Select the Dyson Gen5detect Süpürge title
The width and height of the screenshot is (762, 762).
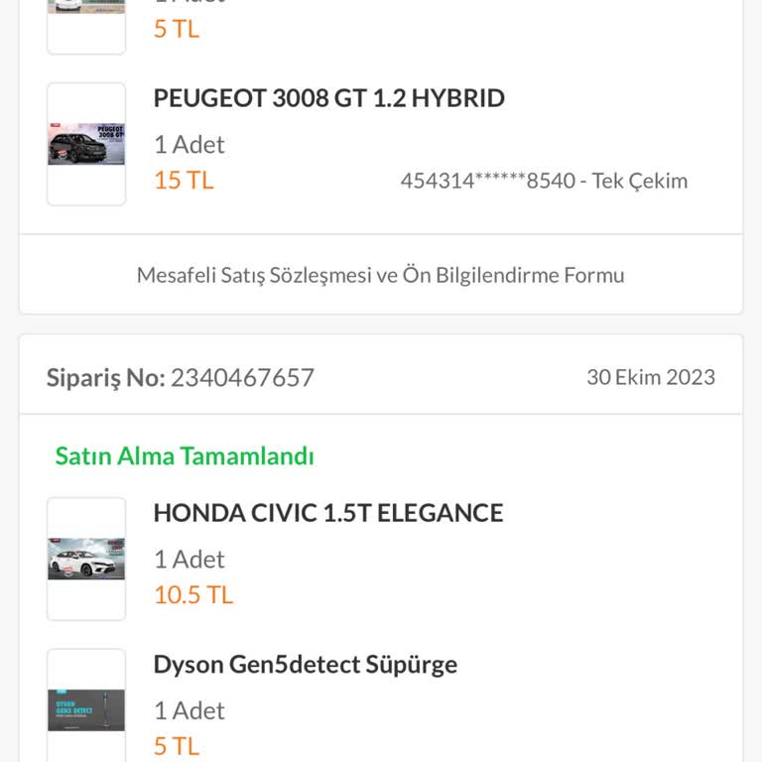point(305,664)
